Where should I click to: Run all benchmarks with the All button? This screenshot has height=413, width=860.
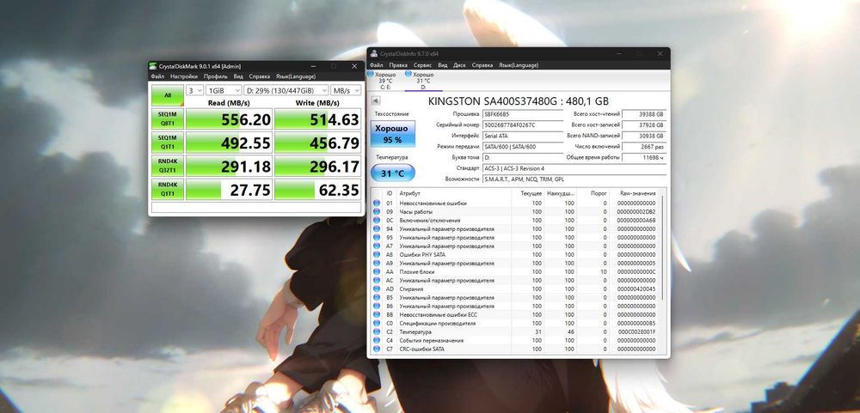[168, 95]
